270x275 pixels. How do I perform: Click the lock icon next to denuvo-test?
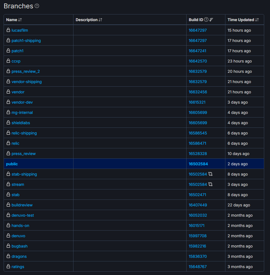8,215
